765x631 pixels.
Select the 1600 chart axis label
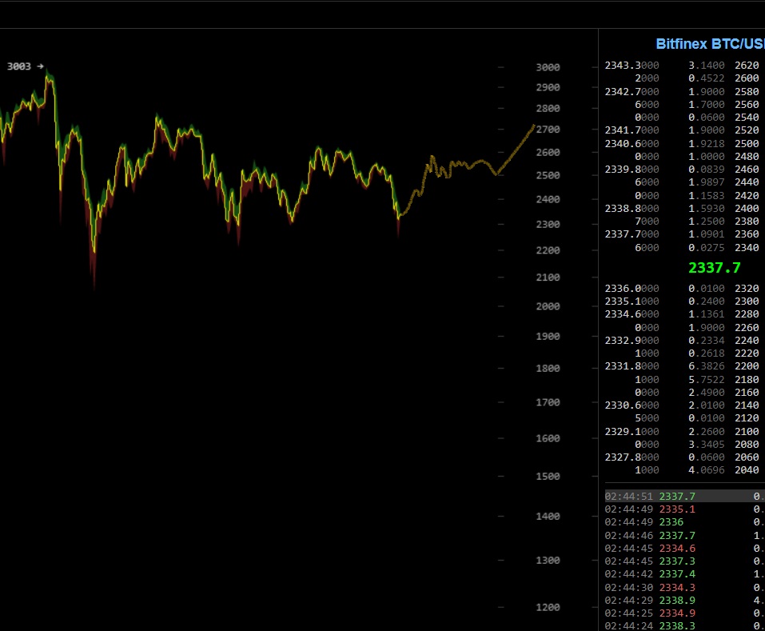(x=548, y=438)
